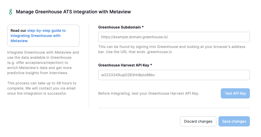Click the text 'Before integrating, test your Greenhouse Harvest API Key.'
Viewport: 261px width, 137px height.
pyautogui.click(x=149, y=93)
